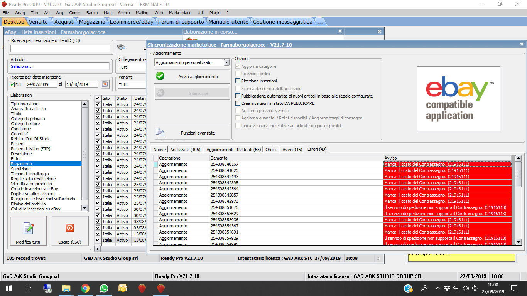Click the red Uscita (ESC) exit button
Screen dimensions: 527x296
tap(69, 231)
